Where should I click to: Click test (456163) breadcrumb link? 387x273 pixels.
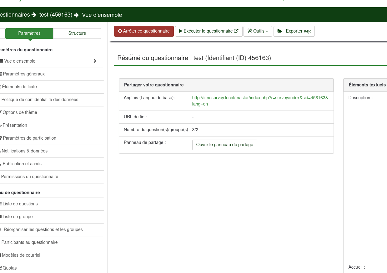tap(56, 15)
